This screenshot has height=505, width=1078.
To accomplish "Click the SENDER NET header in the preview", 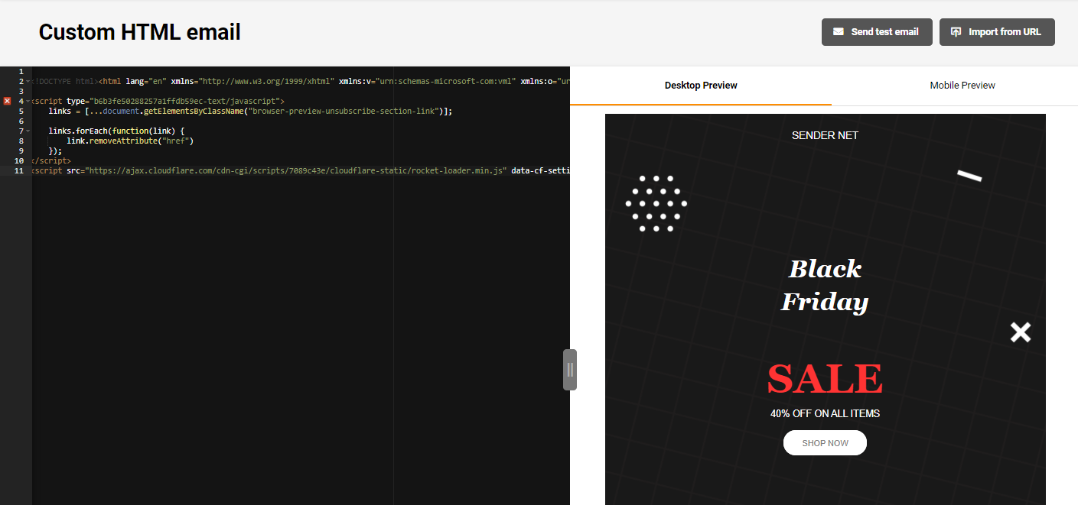I will coord(825,135).
